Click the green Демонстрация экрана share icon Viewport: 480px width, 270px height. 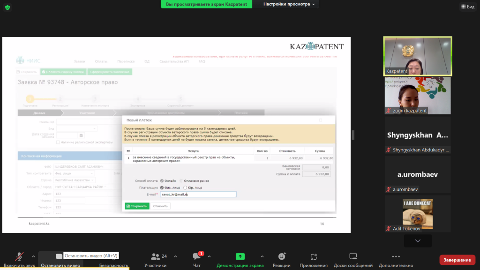point(240,256)
